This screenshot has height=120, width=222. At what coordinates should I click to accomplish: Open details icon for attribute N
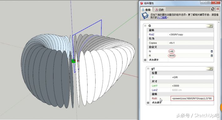tap(212, 51)
